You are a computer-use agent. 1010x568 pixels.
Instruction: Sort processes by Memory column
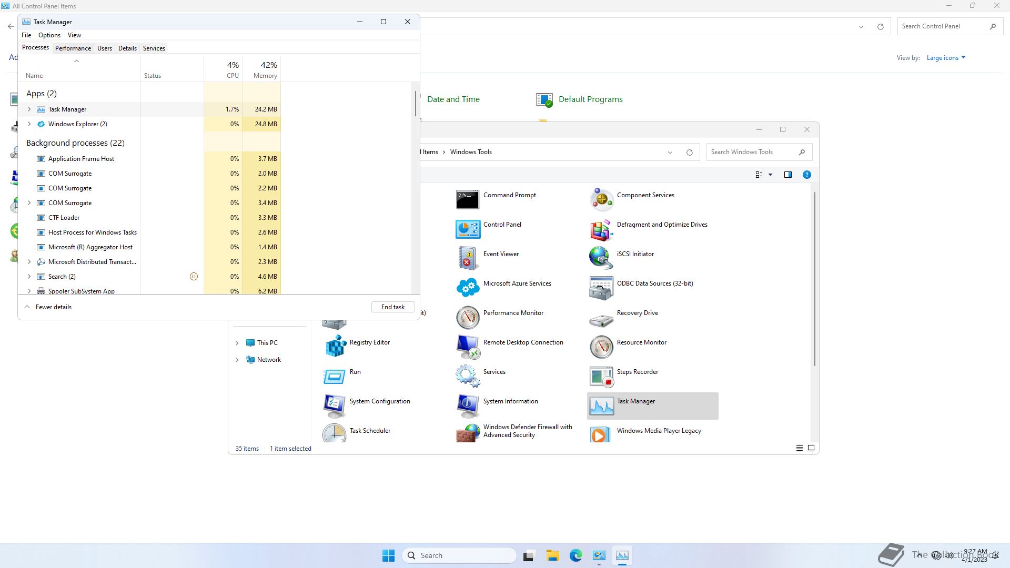261,69
